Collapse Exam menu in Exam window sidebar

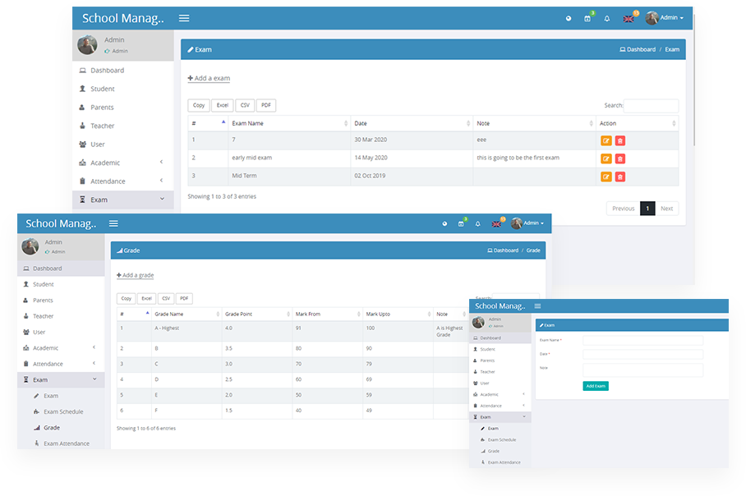pos(122,200)
